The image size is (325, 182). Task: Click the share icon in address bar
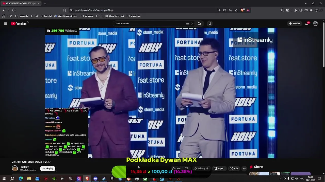pyautogui.click(x=236, y=10)
